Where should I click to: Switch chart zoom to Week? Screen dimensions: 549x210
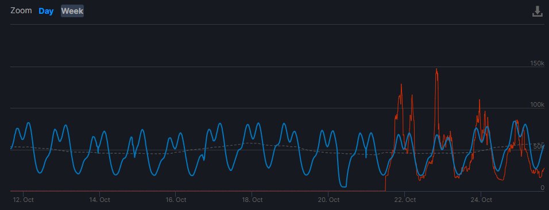(72, 11)
